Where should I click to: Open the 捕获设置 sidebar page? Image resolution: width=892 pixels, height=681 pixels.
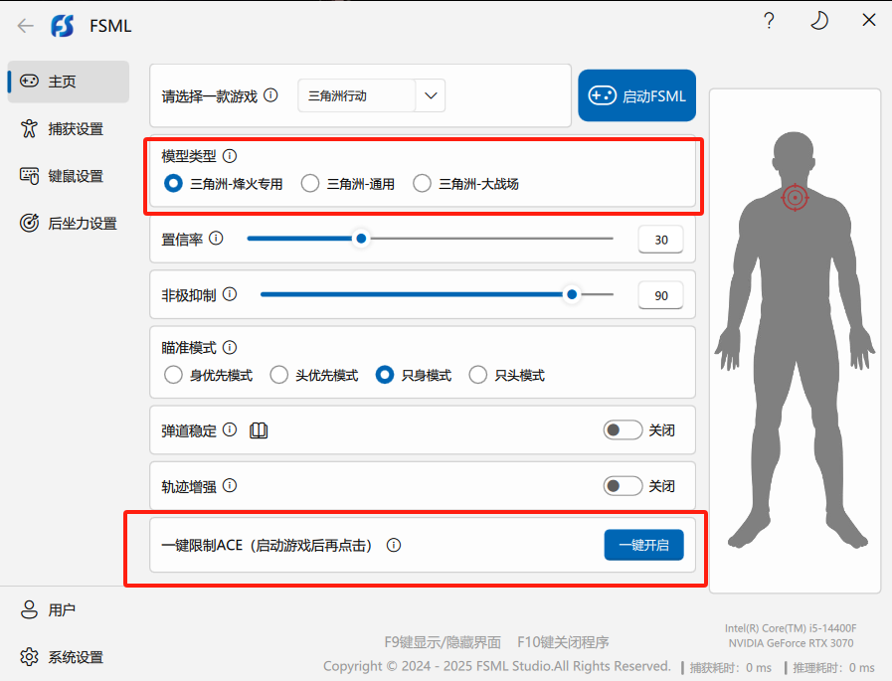(x=75, y=129)
